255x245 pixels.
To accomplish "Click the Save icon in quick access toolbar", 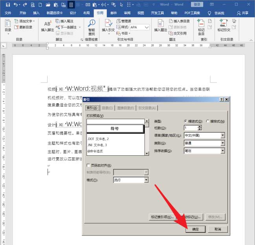I will click(5, 4).
